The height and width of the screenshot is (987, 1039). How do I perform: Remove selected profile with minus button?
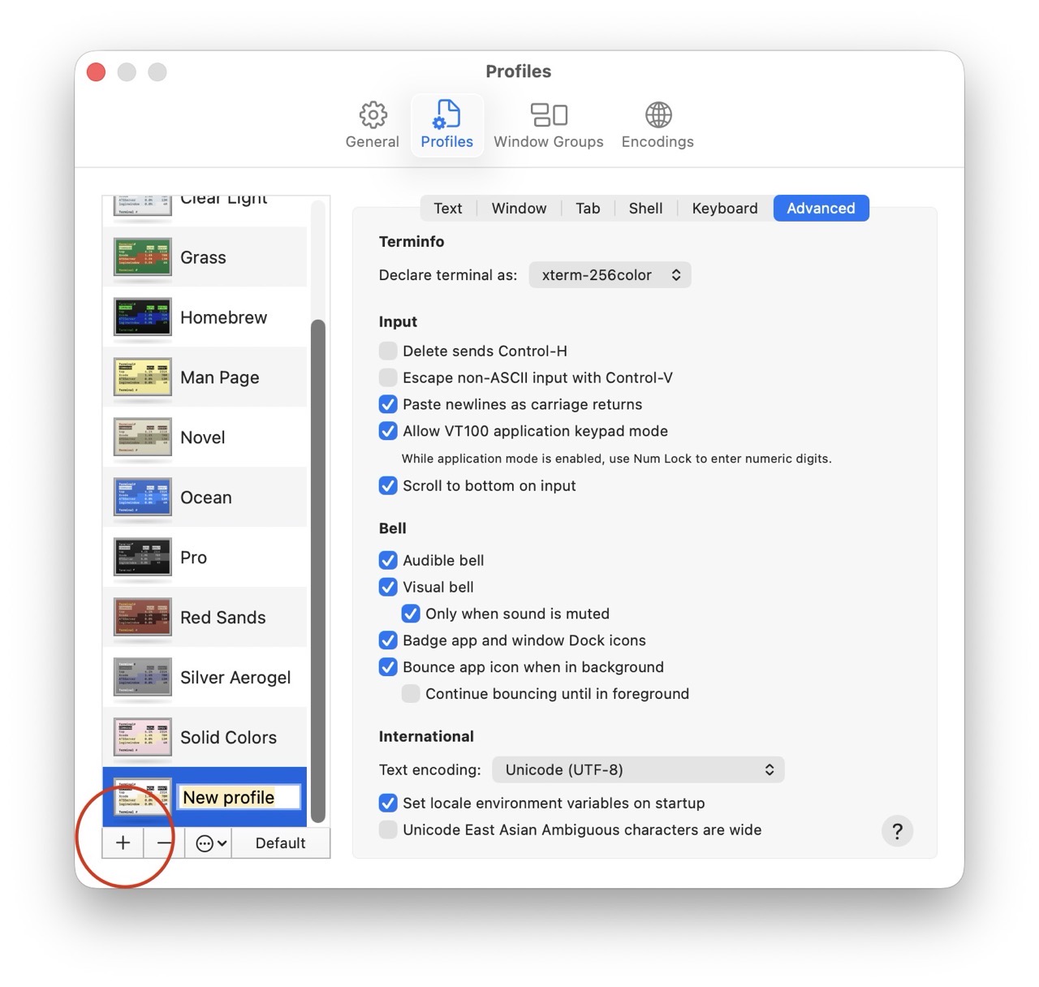(x=165, y=843)
